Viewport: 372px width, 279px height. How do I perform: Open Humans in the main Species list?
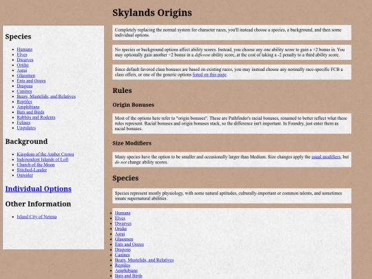(x=123, y=213)
